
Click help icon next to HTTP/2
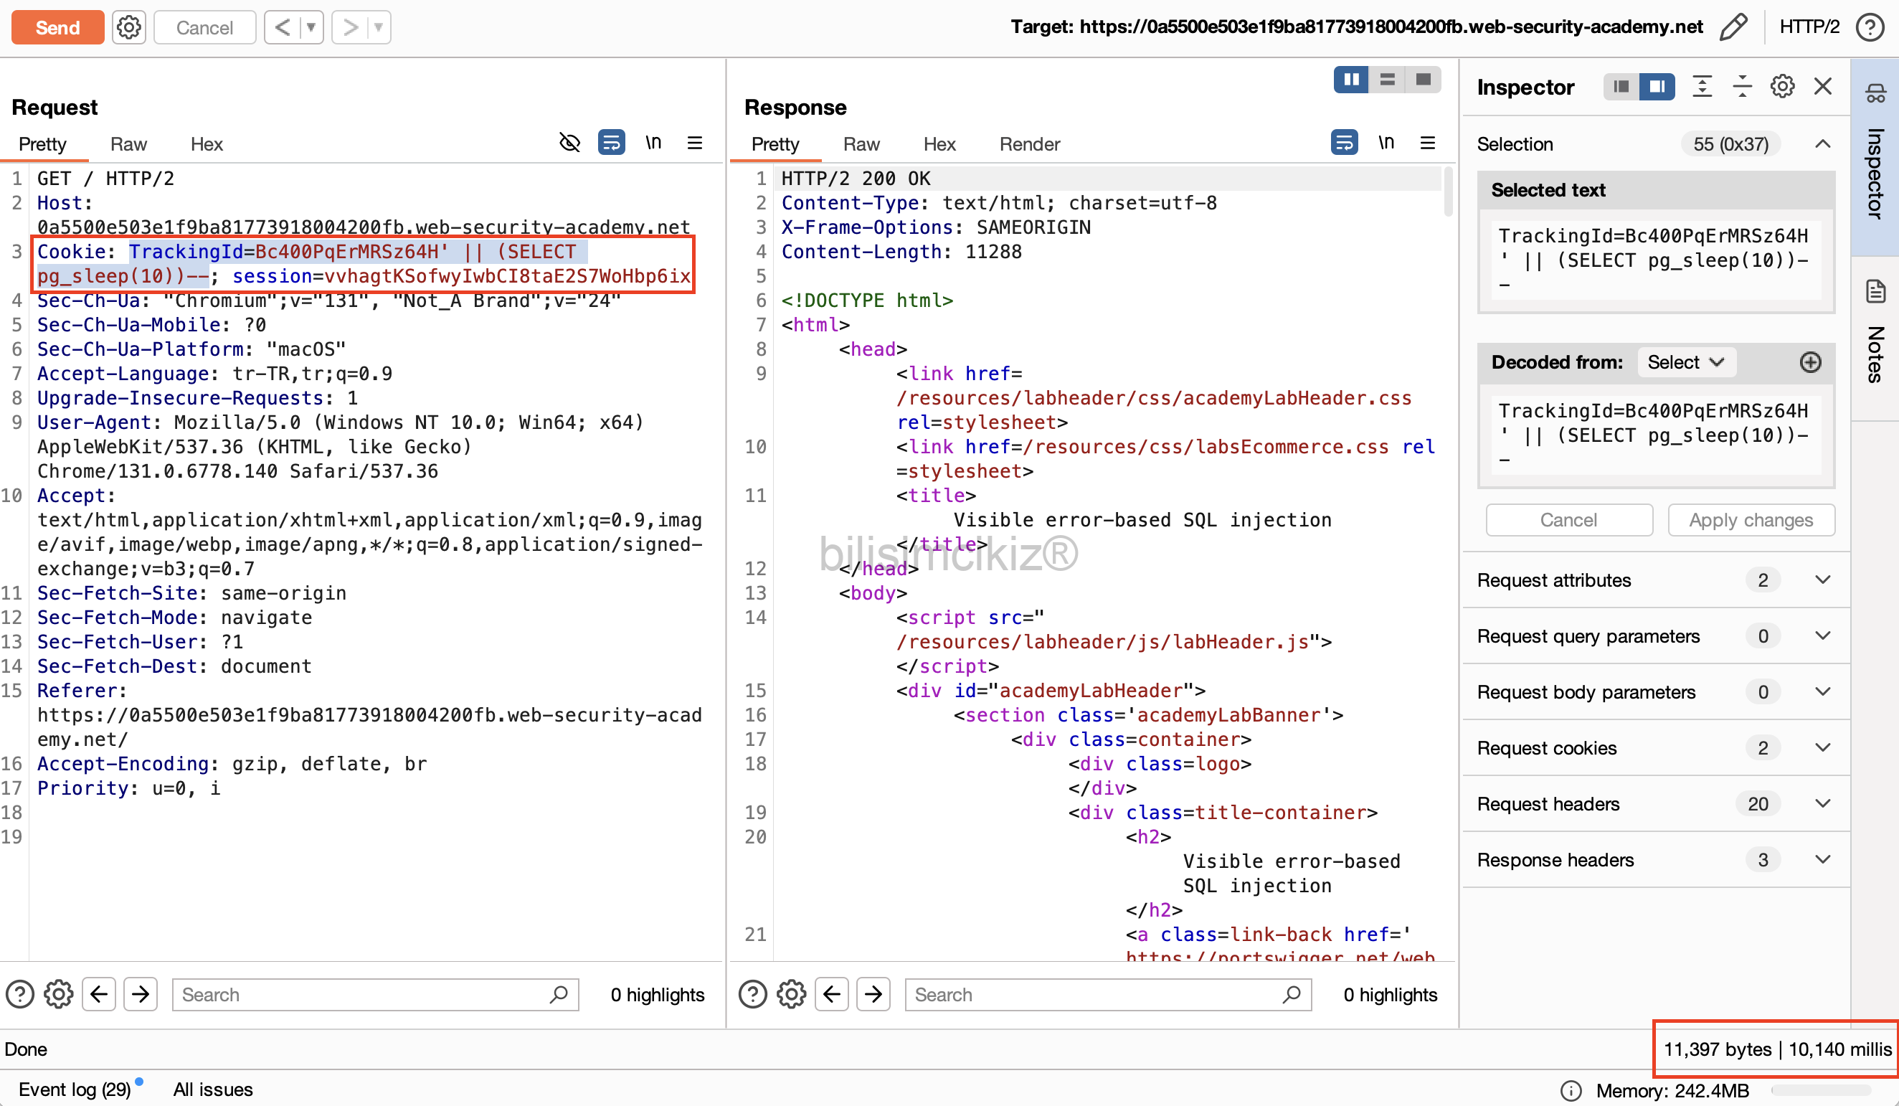[x=1870, y=27]
